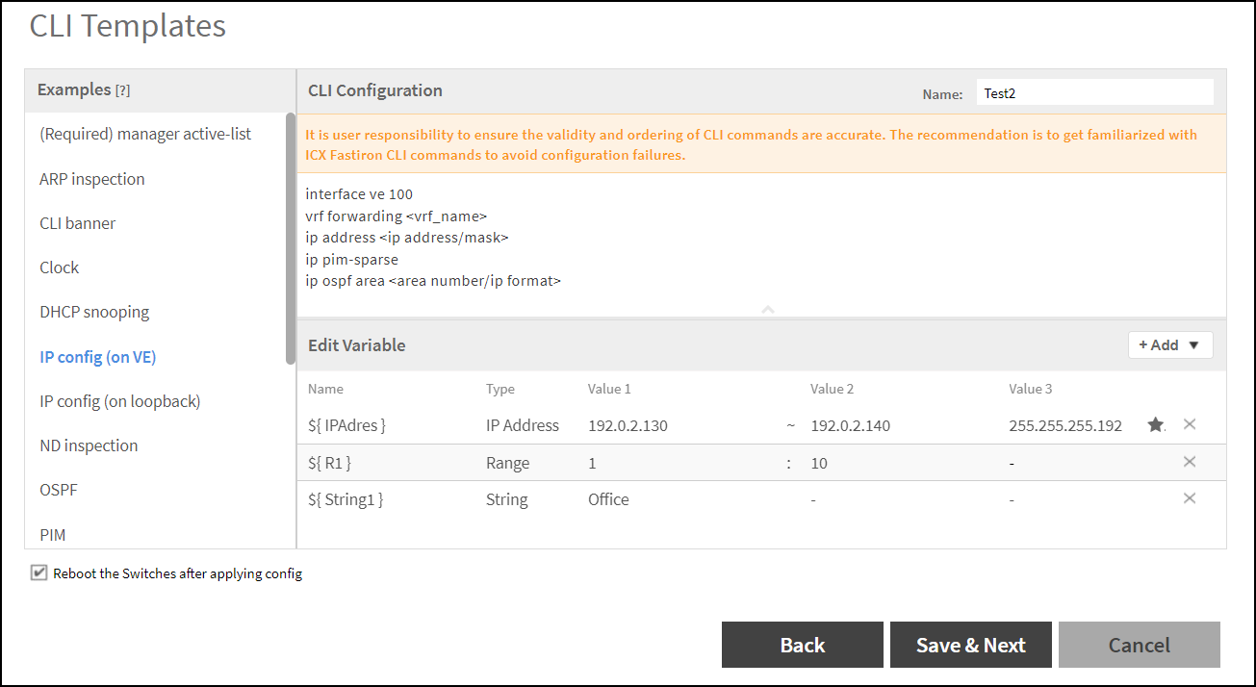This screenshot has height=687, width=1256.
Task: Click the 'interface ve 100' line
Action: point(359,193)
